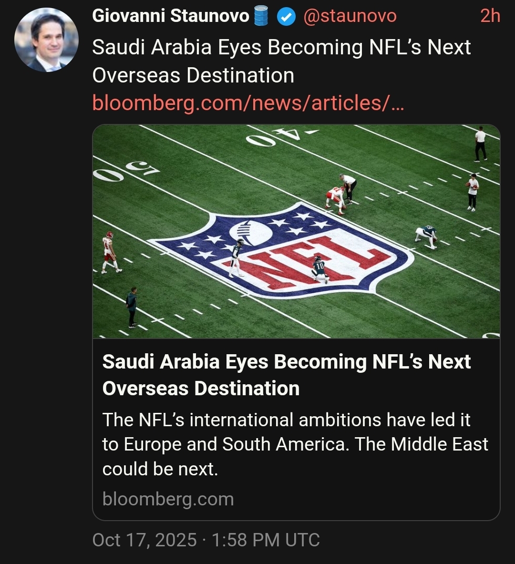Viewport: 515px width, 564px height.
Task: Click the blue verified checkmark badge
Action: 286,17
